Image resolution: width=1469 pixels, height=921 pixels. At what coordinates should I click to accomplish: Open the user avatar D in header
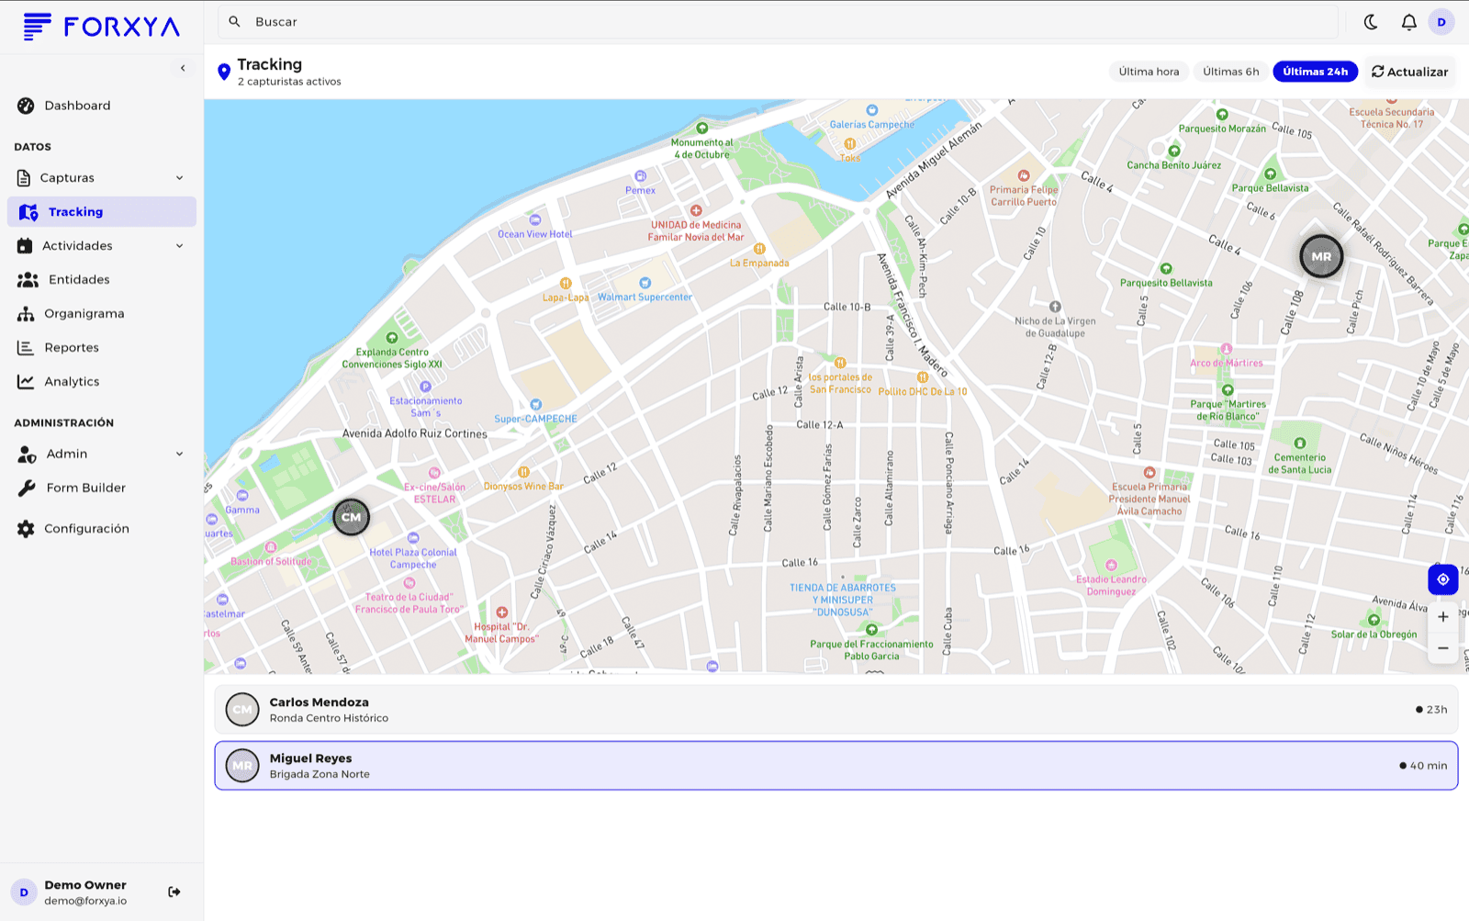1441,22
